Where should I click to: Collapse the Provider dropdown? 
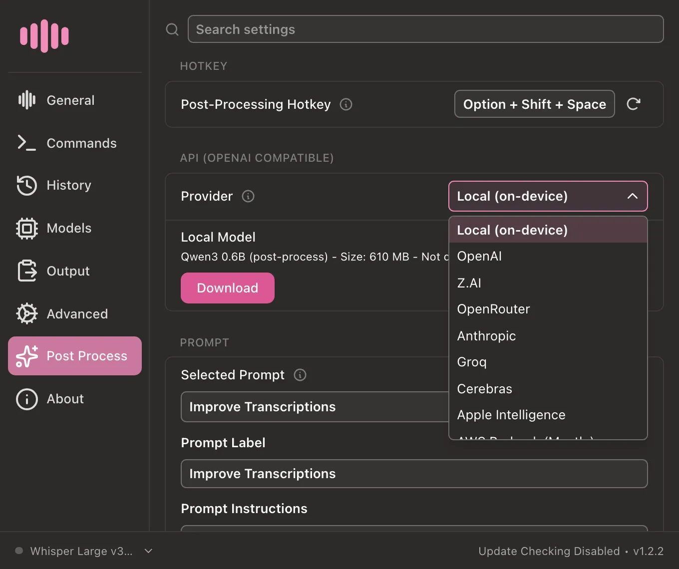coord(633,196)
